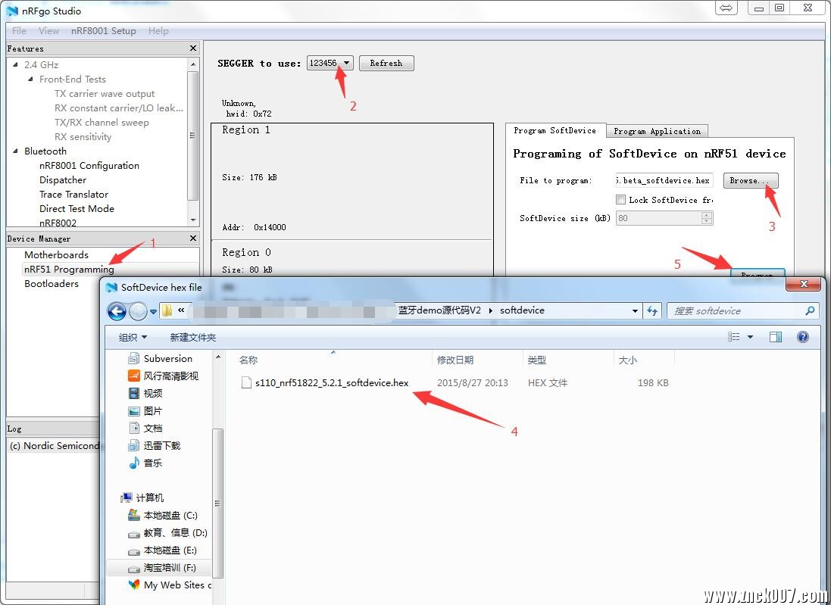Image resolution: width=831 pixels, height=605 pixels.
Task: Open recent locations dropdown arrow
Action: (x=153, y=311)
